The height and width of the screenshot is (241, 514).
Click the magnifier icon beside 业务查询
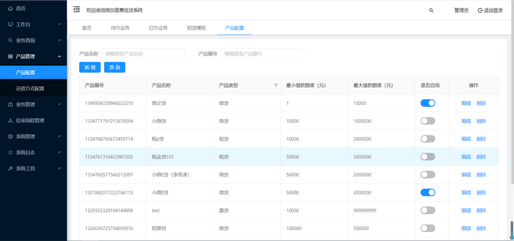pos(10,40)
